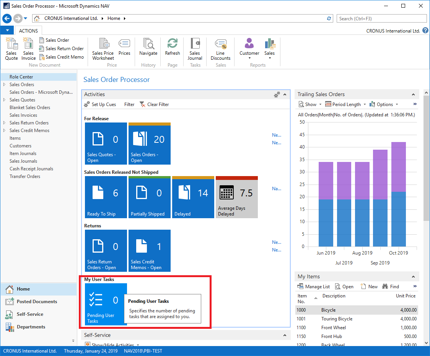430x356 pixels.
Task: Click Find in My Items toolbar
Action: point(391,287)
